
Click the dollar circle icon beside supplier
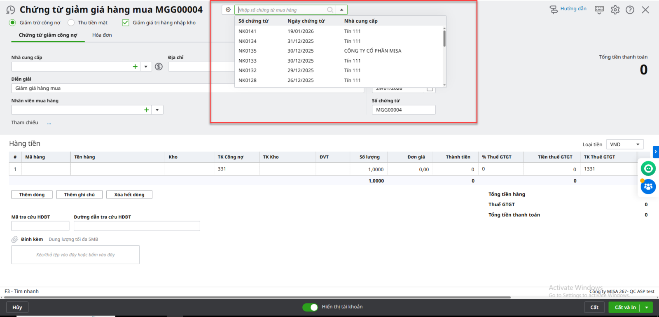click(159, 67)
